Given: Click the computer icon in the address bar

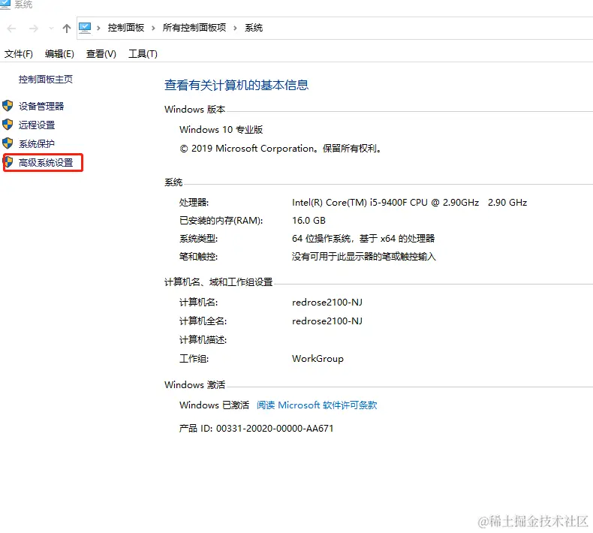Looking at the screenshot, I should (85, 28).
